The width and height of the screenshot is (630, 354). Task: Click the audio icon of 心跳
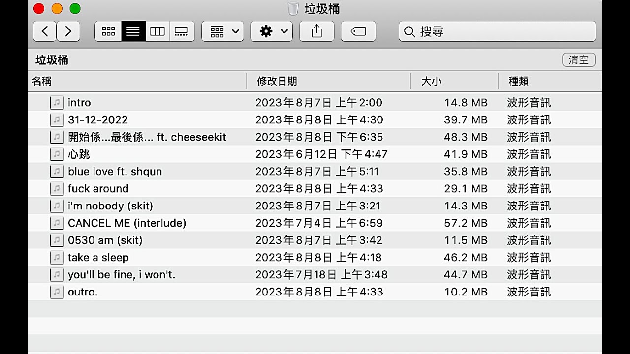click(x=57, y=154)
